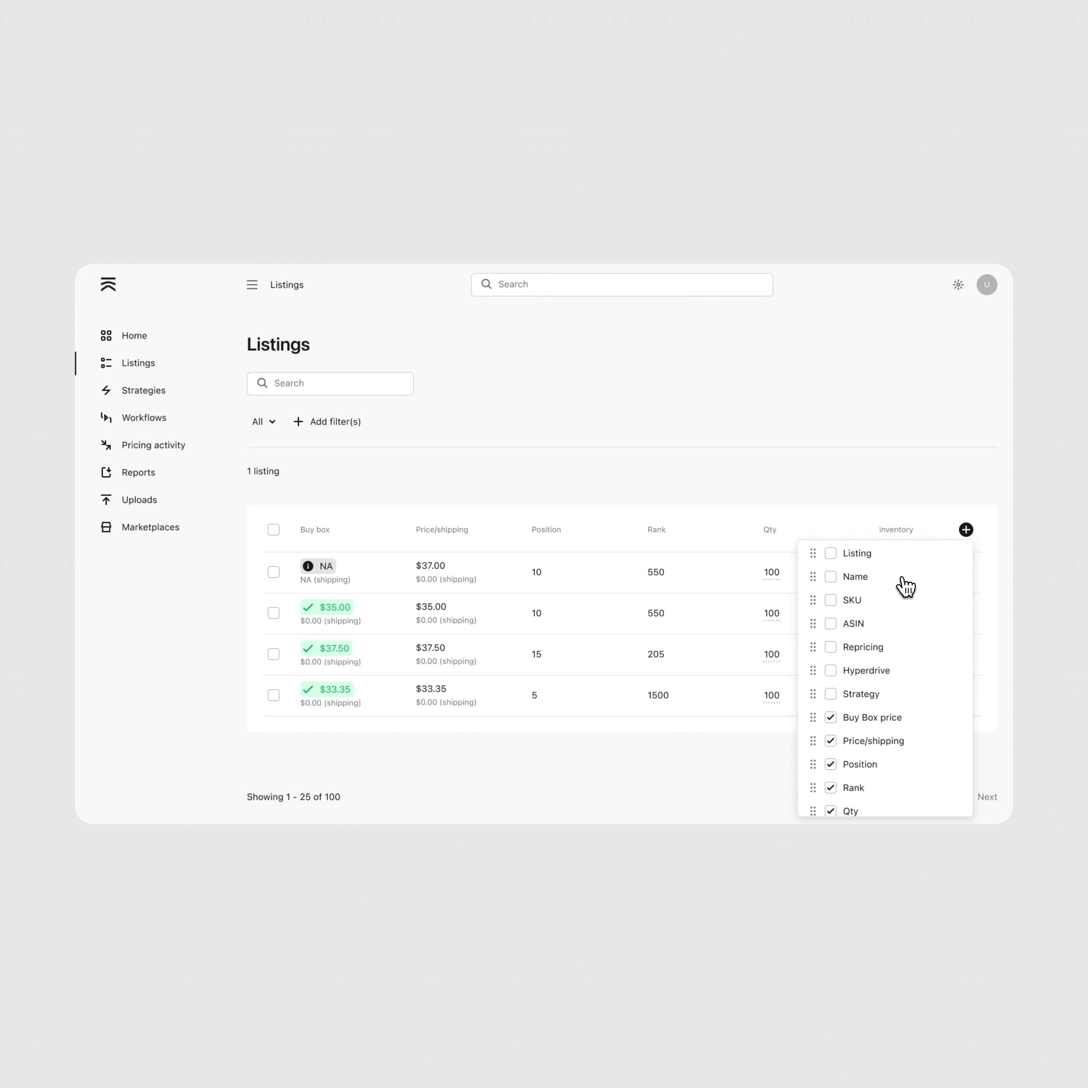Click the Uploads sidebar icon
Screen dimensions: 1088x1088
point(106,499)
